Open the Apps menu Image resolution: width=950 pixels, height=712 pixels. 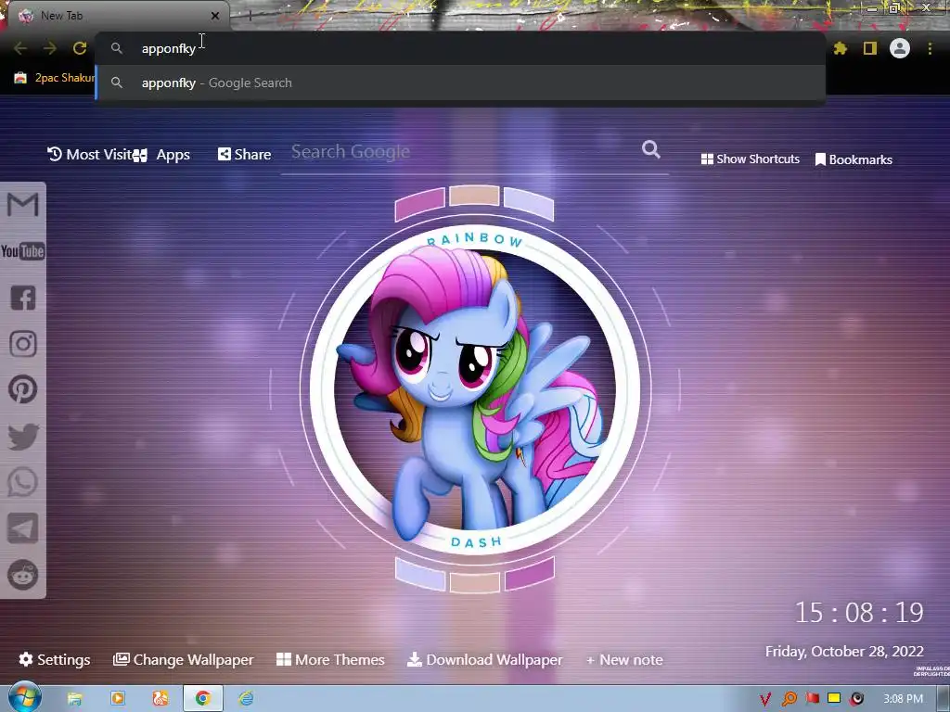click(162, 155)
